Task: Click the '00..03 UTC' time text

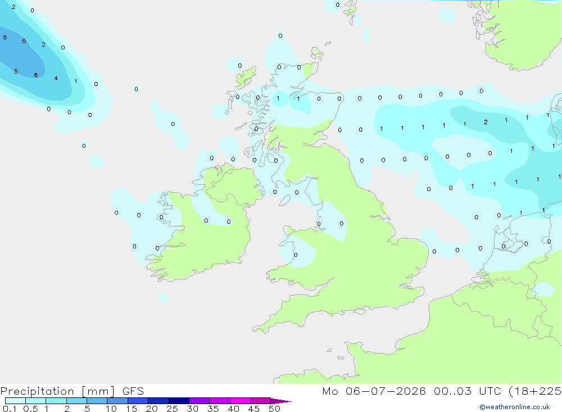Action: 468,391
